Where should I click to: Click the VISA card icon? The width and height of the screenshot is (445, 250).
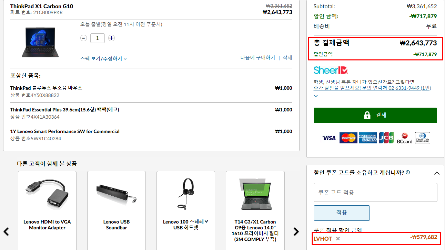pos(329,138)
